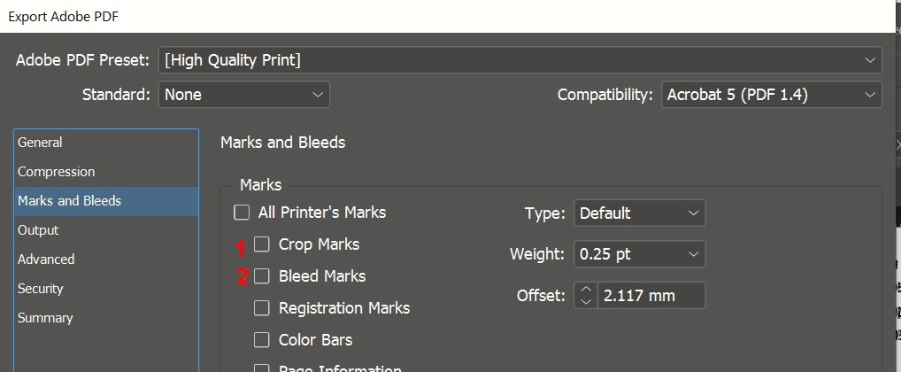Enable the Registration Marks checkbox
This screenshot has height=372, width=901.
pos(262,308)
